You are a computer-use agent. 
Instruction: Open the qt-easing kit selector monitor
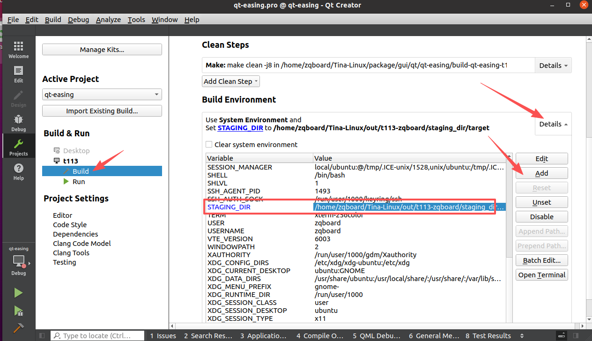click(19, 261)
